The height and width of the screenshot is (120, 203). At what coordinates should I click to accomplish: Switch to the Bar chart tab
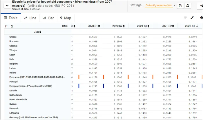tap(48, 18)
